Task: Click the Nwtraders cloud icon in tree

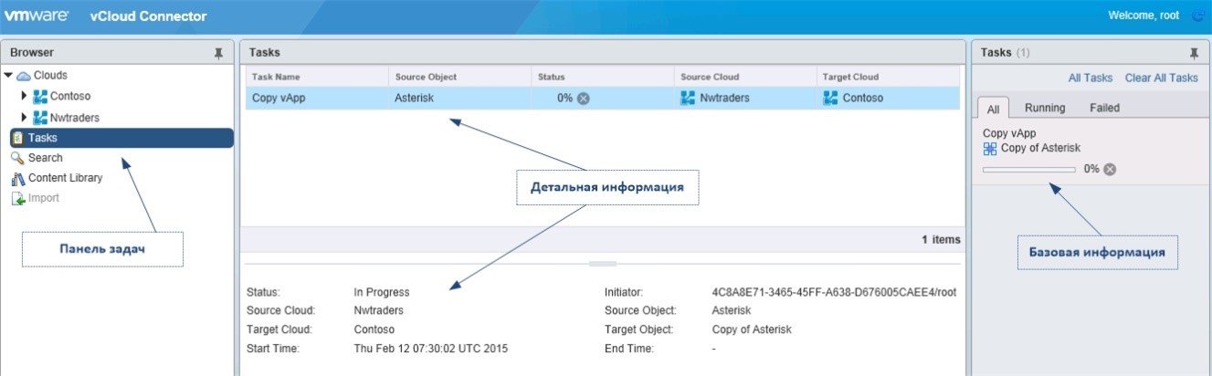Action: point(40,118)
